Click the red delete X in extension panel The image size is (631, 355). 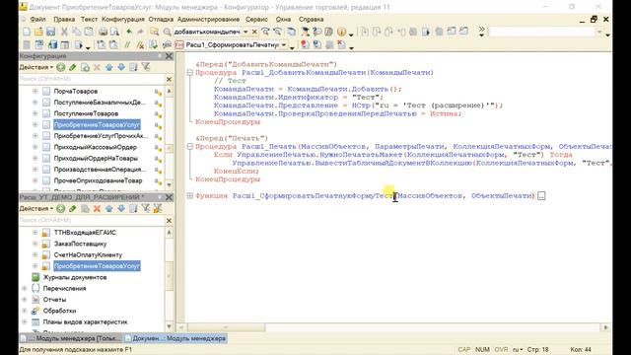pos(97,208)
